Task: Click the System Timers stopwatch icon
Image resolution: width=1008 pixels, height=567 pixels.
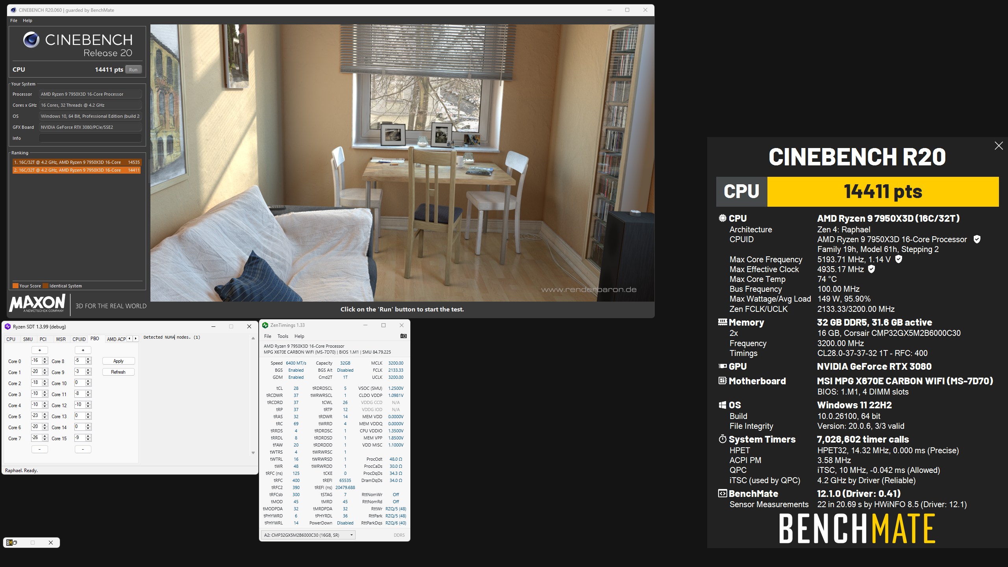Action: (723, 439)
